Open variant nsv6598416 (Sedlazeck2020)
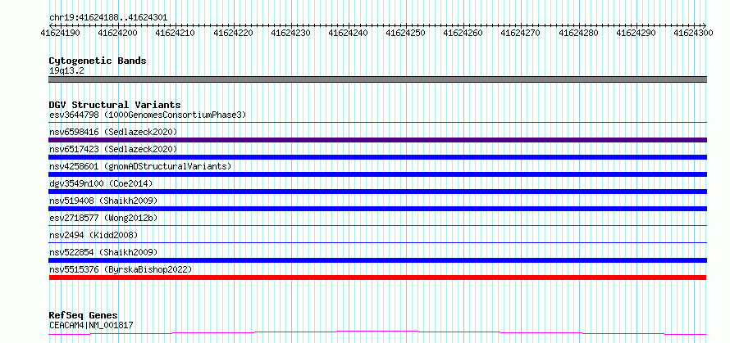The width and height of the screenshot is (730, 343). [x=113, y=132]
